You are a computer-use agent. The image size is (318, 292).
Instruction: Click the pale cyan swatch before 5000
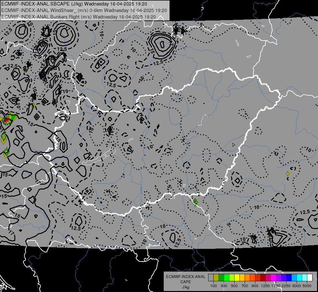[304, 278]
